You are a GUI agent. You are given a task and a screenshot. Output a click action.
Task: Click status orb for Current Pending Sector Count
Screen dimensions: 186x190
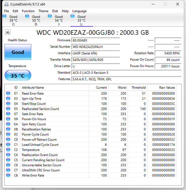pyautogui.click(x=8, y=160)
